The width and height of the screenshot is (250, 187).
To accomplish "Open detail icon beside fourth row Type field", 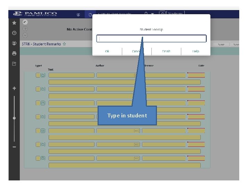I will pyautogui.click(x=43, y=117).
